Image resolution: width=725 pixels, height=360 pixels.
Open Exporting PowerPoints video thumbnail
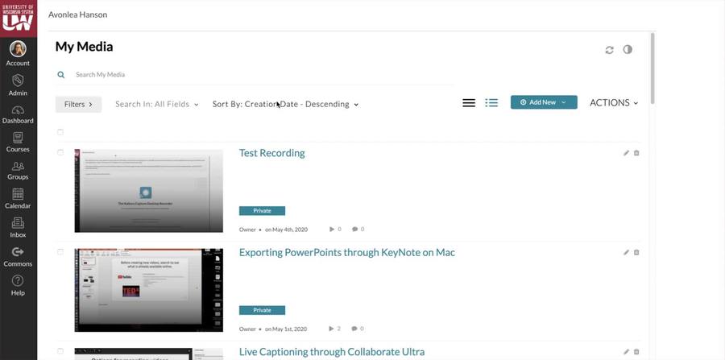tap(148, 290)
